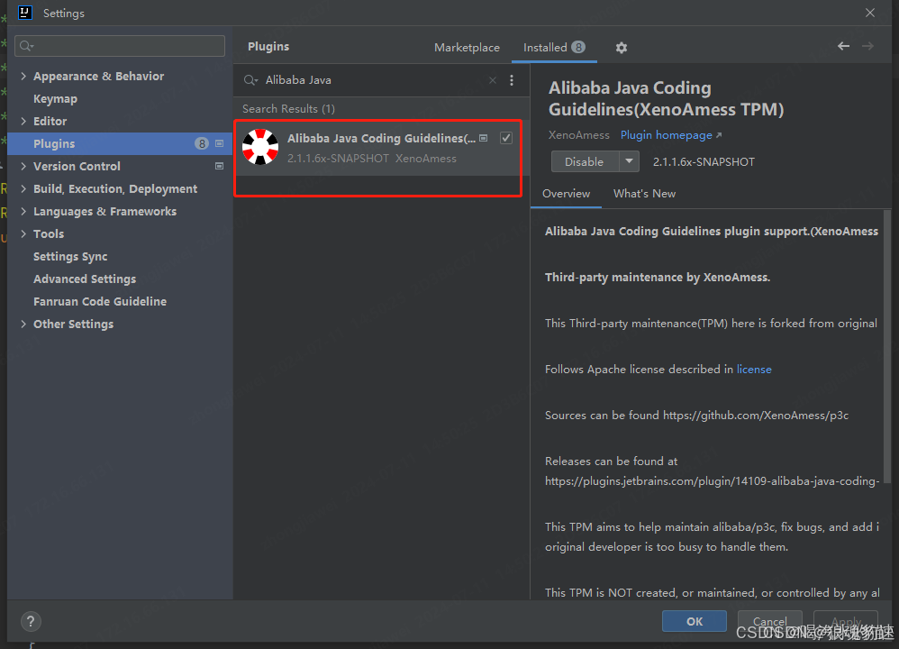The image size is (899, 649).
Task: Click the Plugins row badge 8
Action: pyautogui.click(x=201, y=143)
